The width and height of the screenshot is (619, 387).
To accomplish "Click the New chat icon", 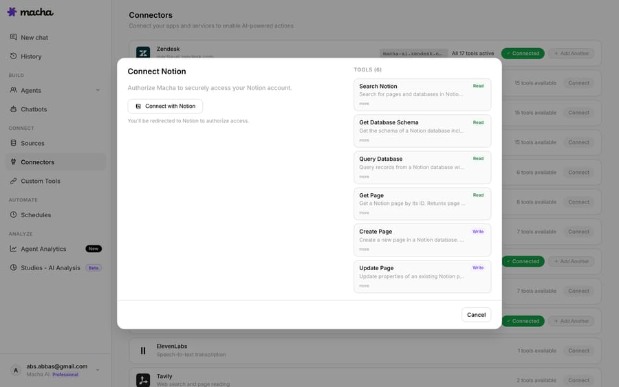I will coord(14,37).
